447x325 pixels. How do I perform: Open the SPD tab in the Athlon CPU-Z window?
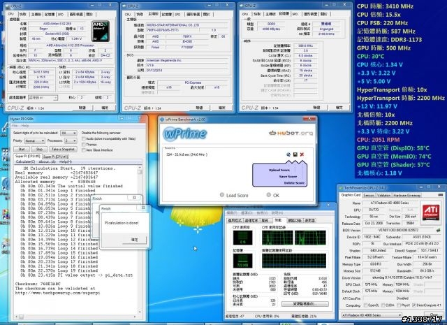(61, 14)
